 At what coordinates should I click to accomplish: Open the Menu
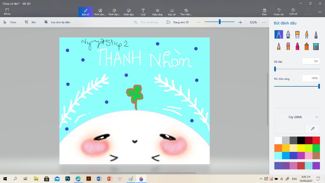(x=7, y=12)
